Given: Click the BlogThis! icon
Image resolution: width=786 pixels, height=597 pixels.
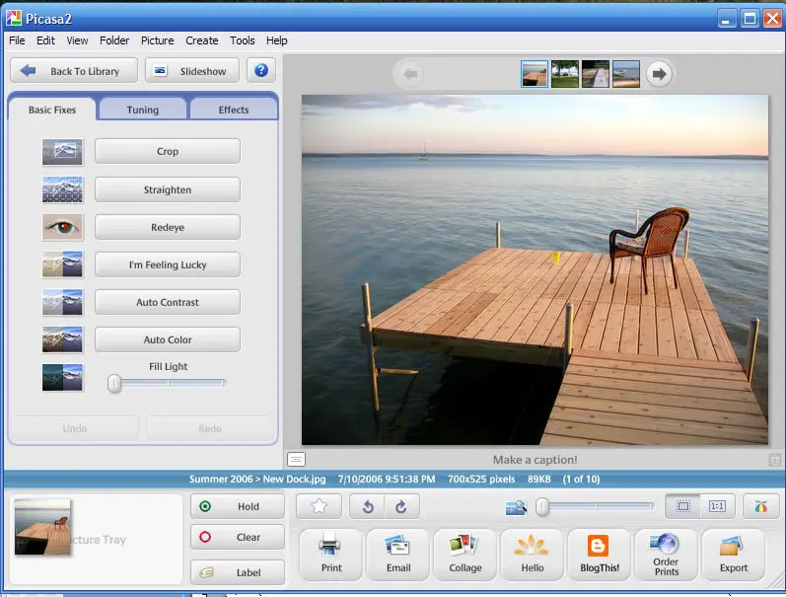Looking at the screenshot, I should [x=600, y=554].
